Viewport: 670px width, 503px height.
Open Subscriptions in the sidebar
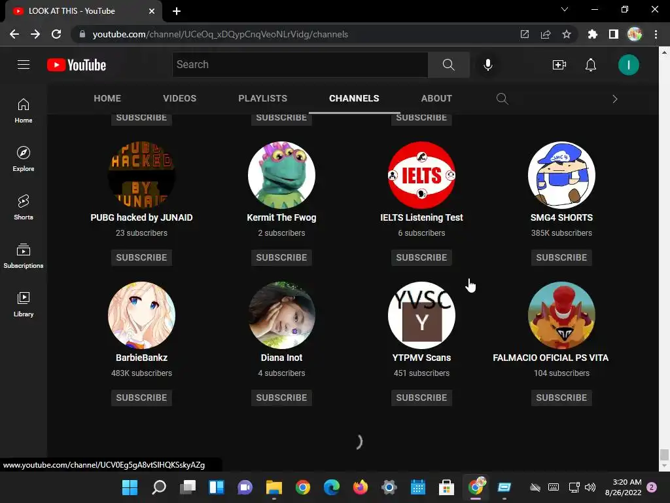pos(24,256)
